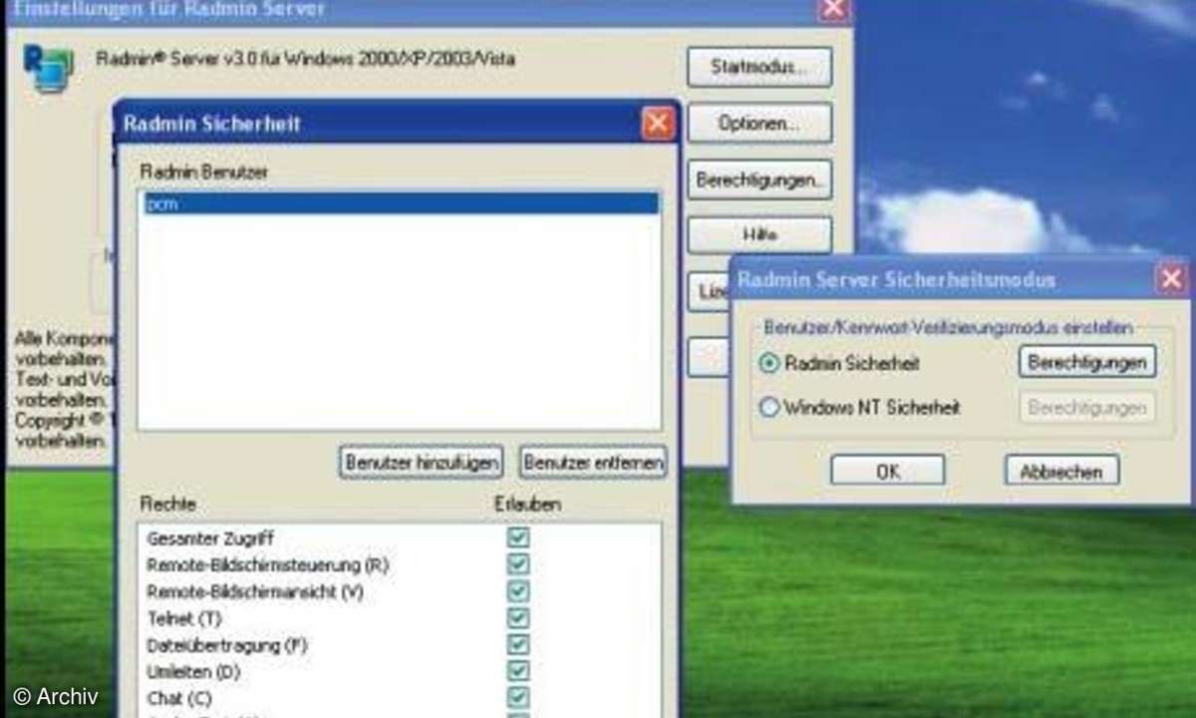The height and width of the screenshot is (718, 1196).
Task: Click Remote-Bildschirmansicht (V) text in Rechte list
Action: 255,591
